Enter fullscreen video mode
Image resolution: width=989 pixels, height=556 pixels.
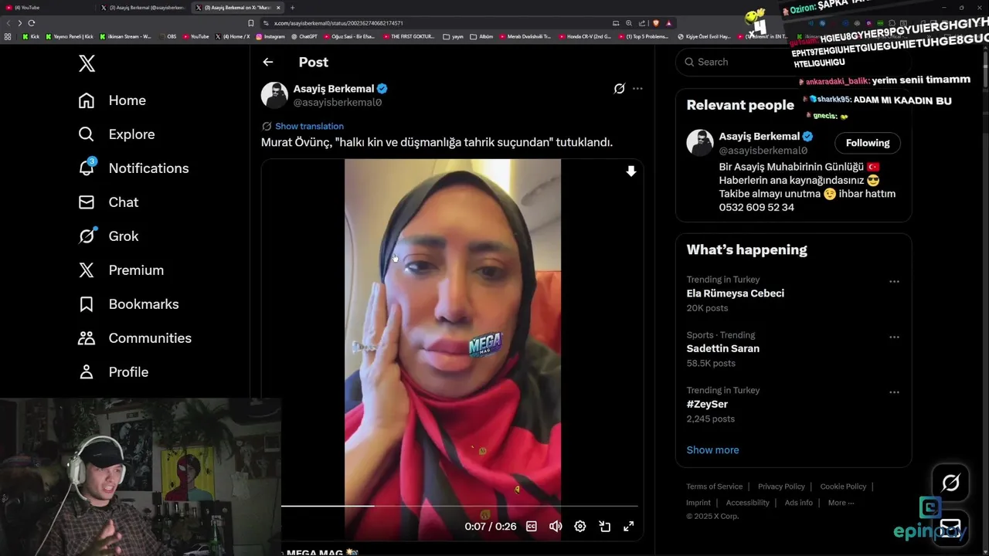pyautogui.click(x=629, y=527)
